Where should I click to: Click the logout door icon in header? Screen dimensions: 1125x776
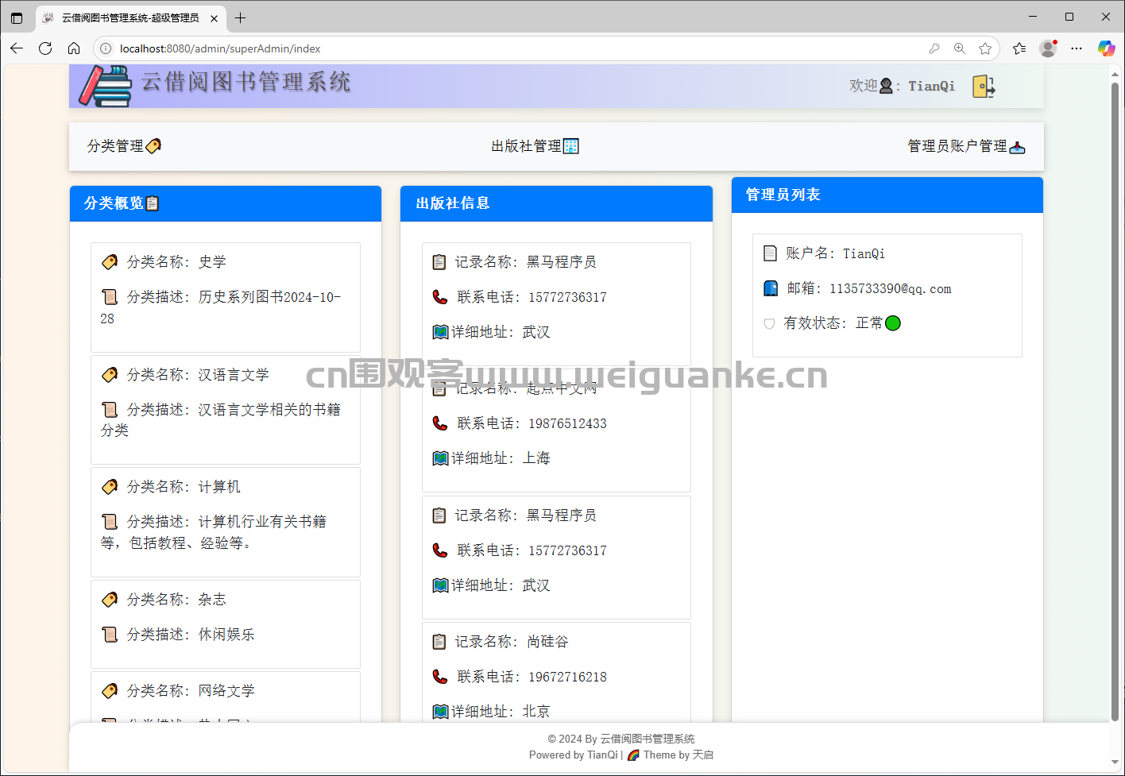point(984,86)
